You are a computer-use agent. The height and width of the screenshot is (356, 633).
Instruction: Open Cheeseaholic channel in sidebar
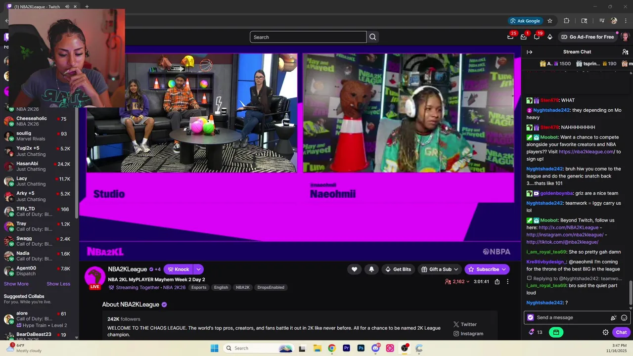pyautogui.click(x=38, y=121)
